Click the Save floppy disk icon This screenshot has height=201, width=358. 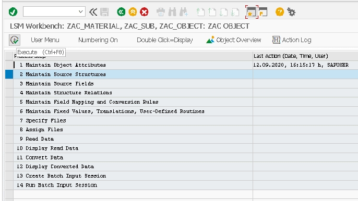point(104,12)
